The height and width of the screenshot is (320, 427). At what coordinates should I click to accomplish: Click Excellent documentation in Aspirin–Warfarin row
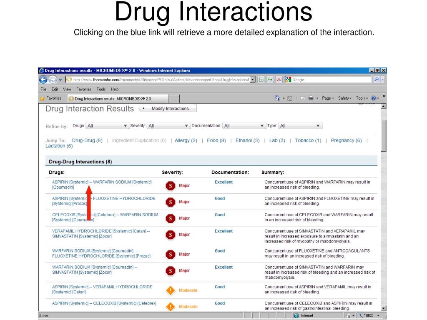[224, 182]
